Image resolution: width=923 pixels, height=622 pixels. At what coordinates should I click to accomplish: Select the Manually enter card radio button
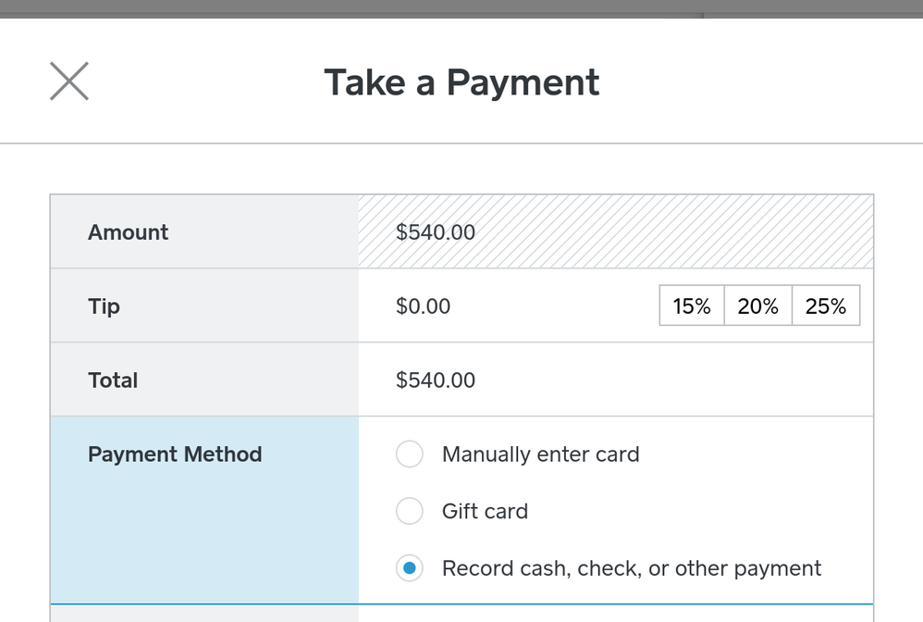coord(409,454)
